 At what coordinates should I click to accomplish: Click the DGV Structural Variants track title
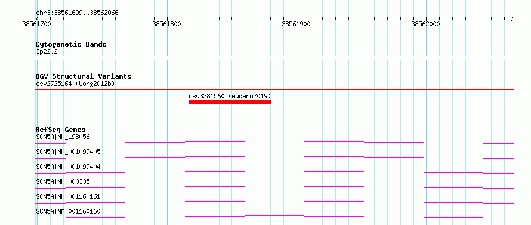(84, 76)
